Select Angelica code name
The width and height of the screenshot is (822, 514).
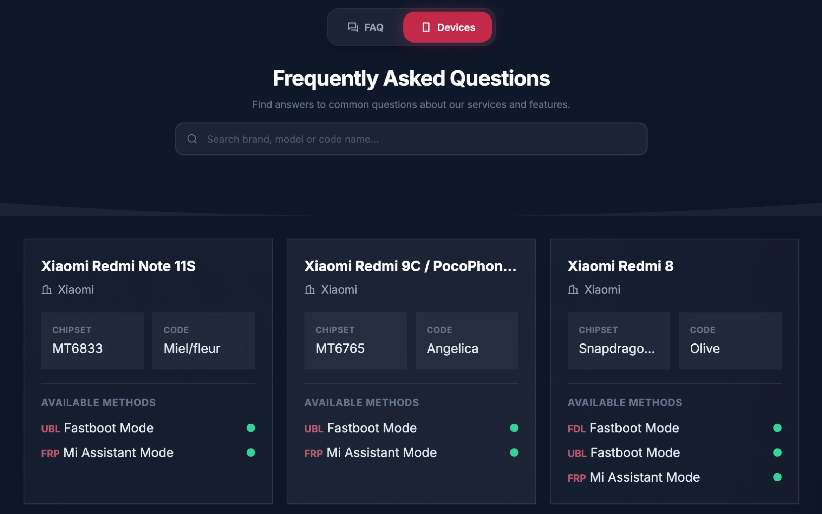(x=452, y=348)
